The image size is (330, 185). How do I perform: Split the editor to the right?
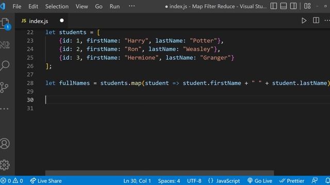(x=316, y=21)
